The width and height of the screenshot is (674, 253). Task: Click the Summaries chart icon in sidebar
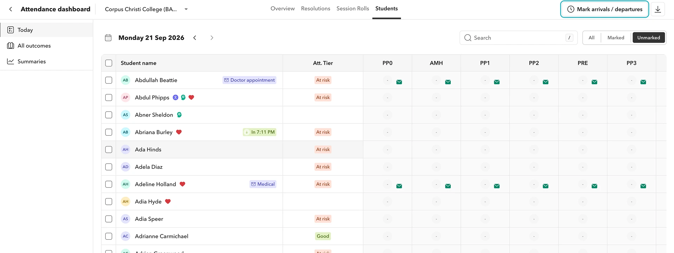point(11,61)
